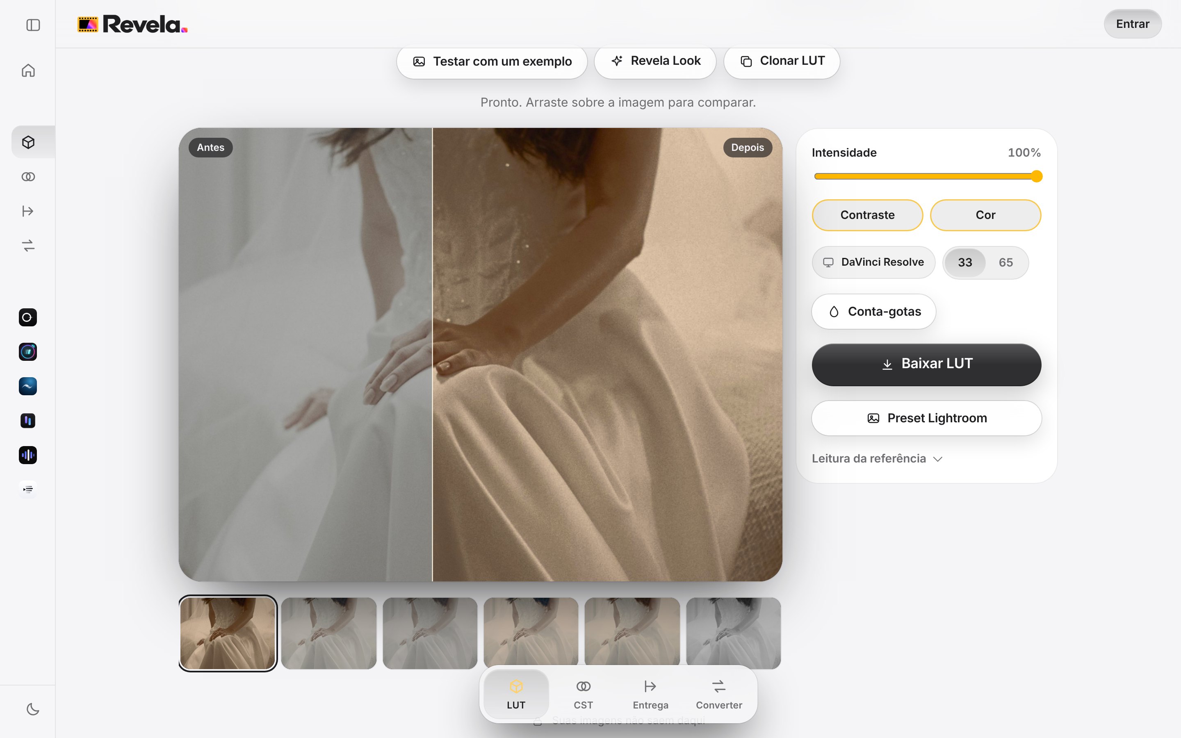This screenshot has height=738, width=1181.
Task: Select LUT size 65
Action: click(1006, 262)
